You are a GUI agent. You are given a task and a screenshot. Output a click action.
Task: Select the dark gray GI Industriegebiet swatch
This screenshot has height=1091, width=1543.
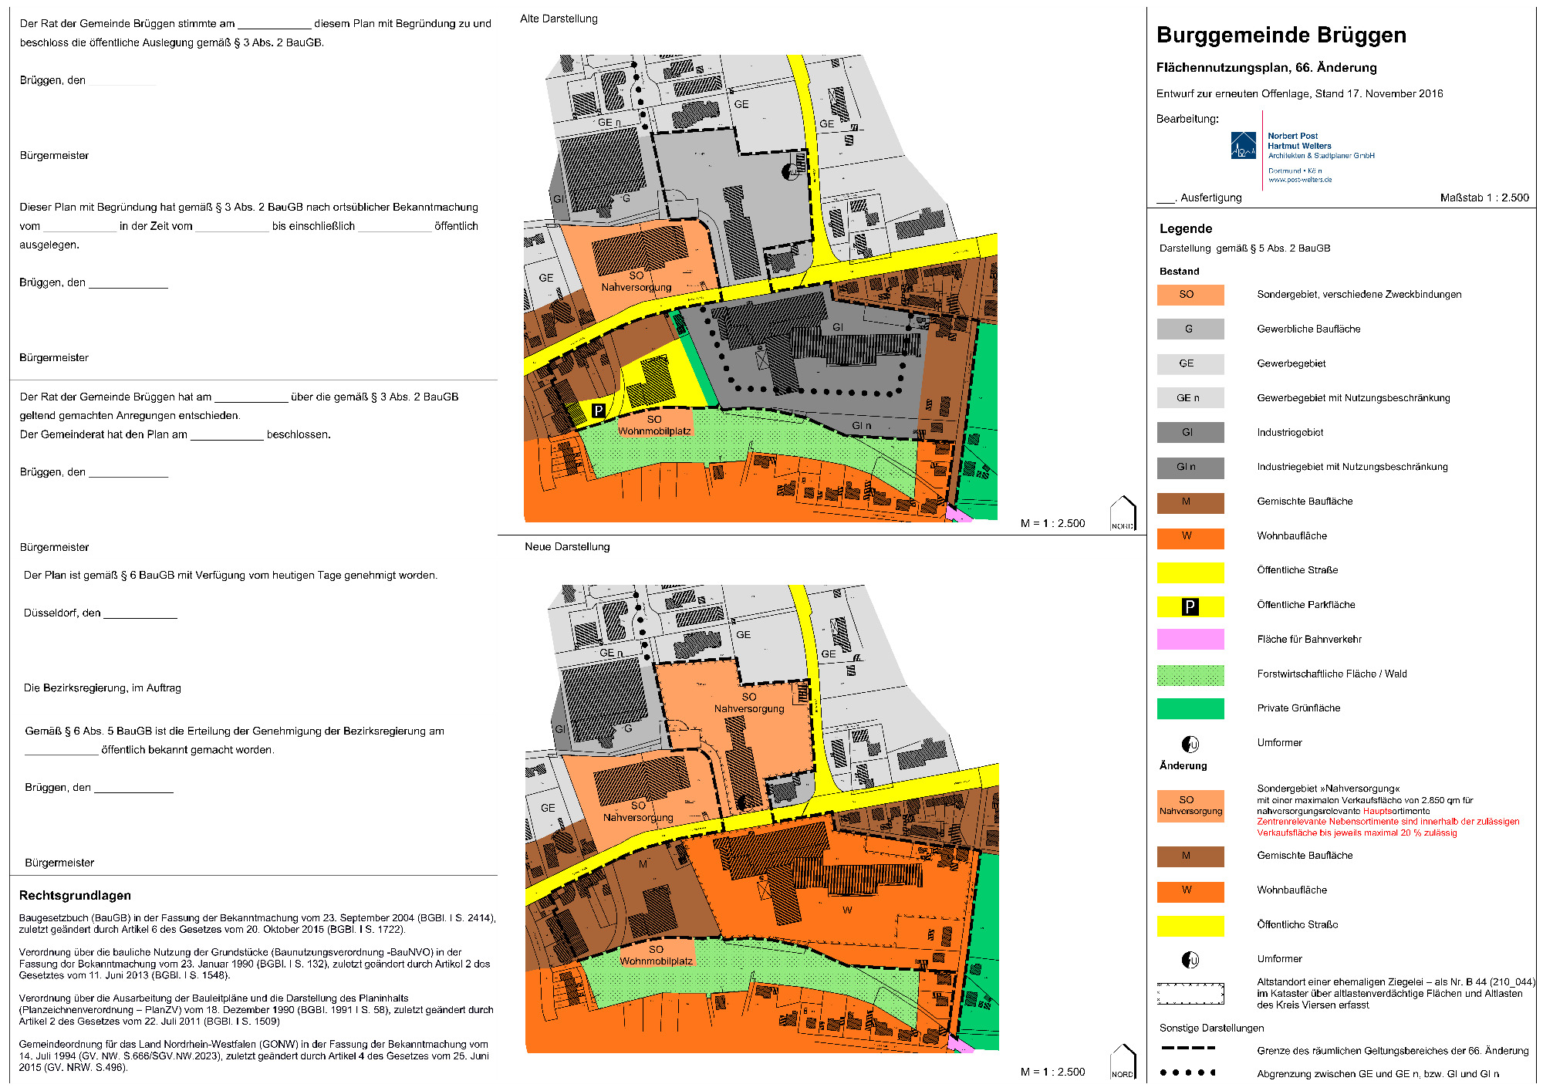point(1190,433)
